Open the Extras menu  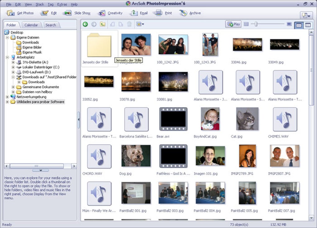click(x=62, y=5)
